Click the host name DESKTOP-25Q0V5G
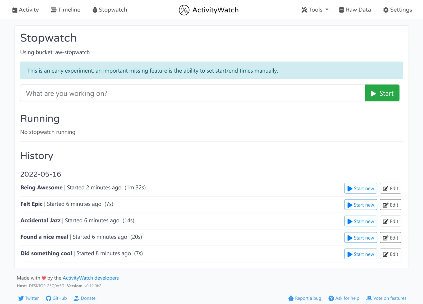Screen dimensions: 423x304 pyautogui.click(x=47, y=286)
